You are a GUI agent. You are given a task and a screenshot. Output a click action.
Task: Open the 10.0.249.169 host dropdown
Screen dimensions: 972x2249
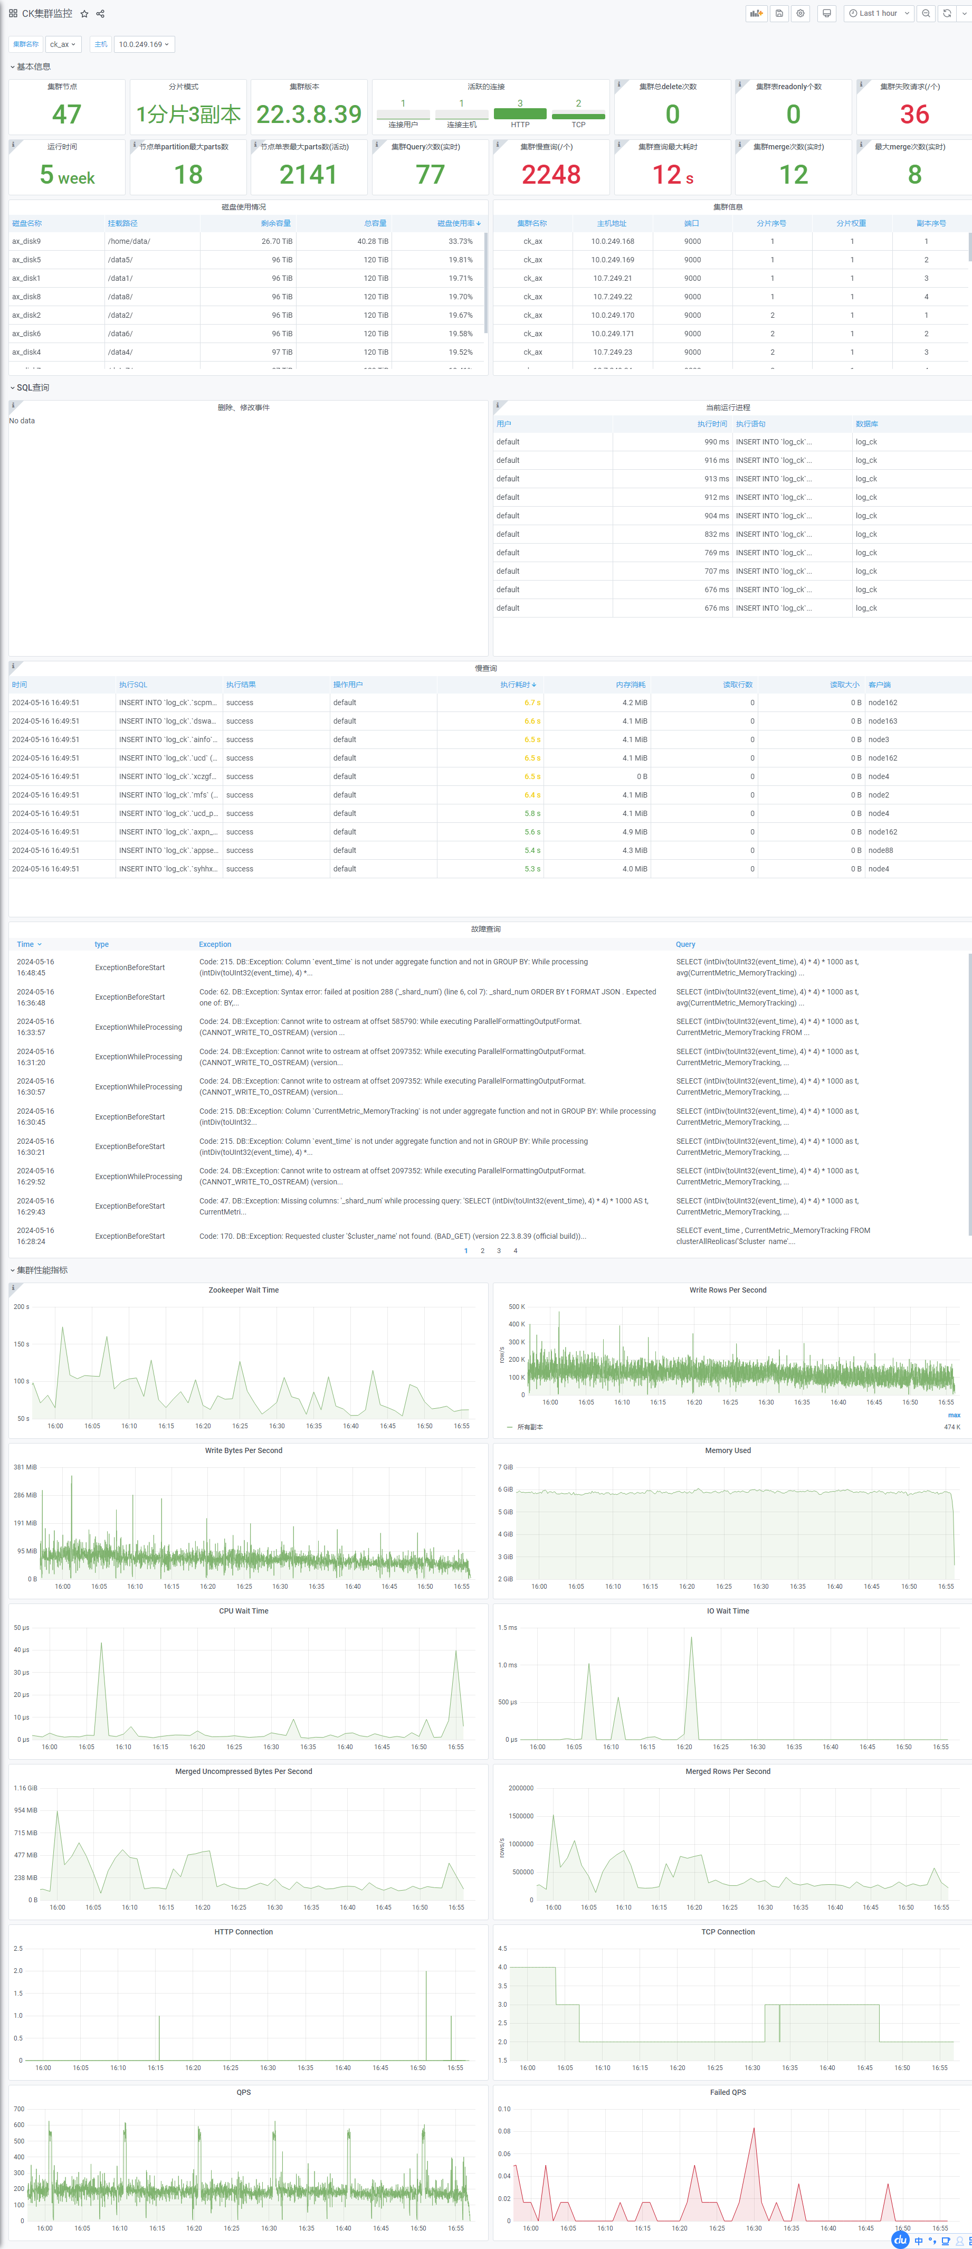point(144,44)
